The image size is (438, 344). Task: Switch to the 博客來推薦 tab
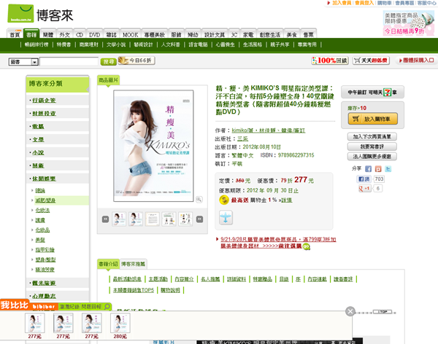click(134, 263)
